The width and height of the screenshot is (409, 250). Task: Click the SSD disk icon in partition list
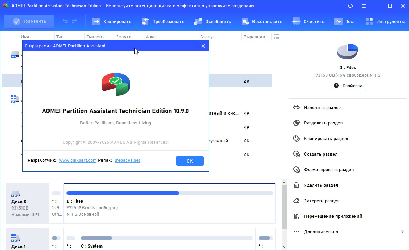tap(15, 54)
